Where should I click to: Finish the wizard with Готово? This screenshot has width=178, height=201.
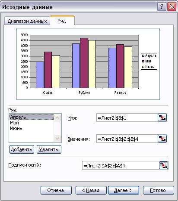pos(158,190)
